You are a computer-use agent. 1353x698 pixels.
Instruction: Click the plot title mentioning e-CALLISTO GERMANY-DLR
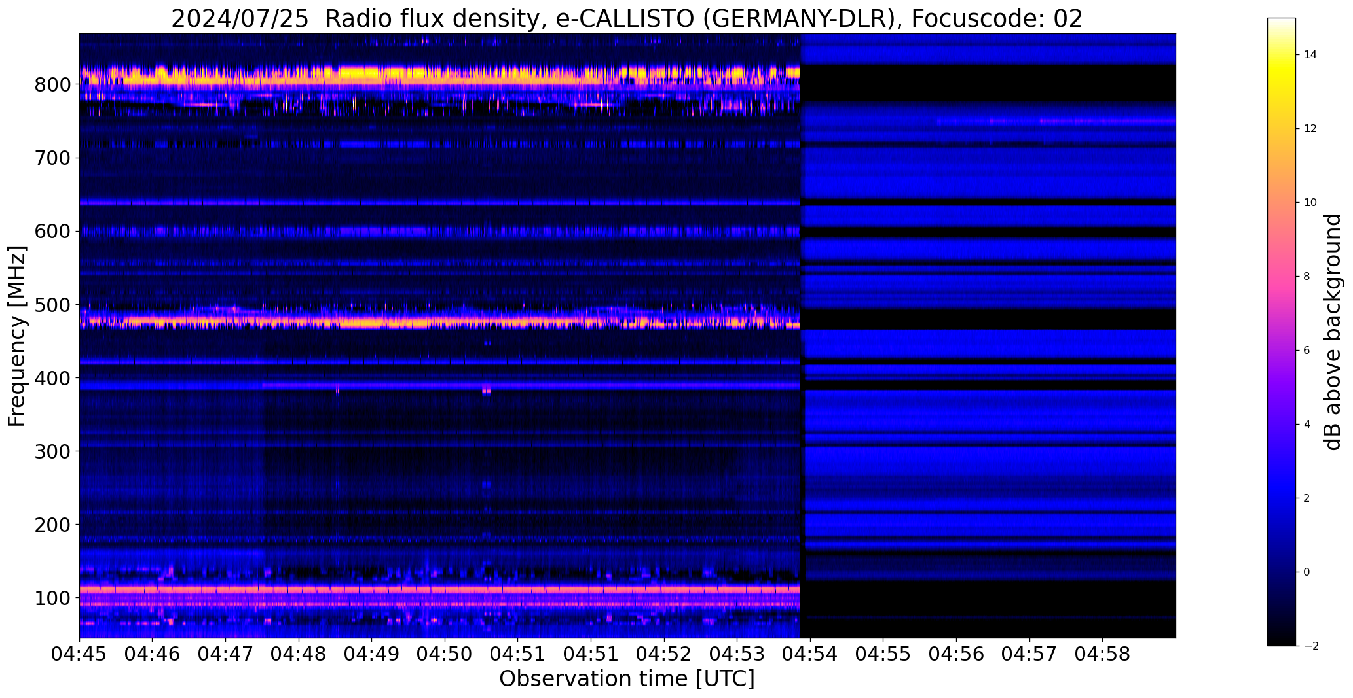(x=627, y=19)
